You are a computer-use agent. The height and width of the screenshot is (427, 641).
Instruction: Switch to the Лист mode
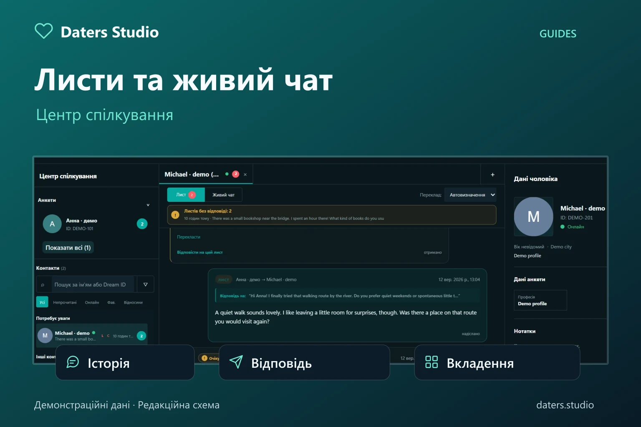(x=186, y=195)
